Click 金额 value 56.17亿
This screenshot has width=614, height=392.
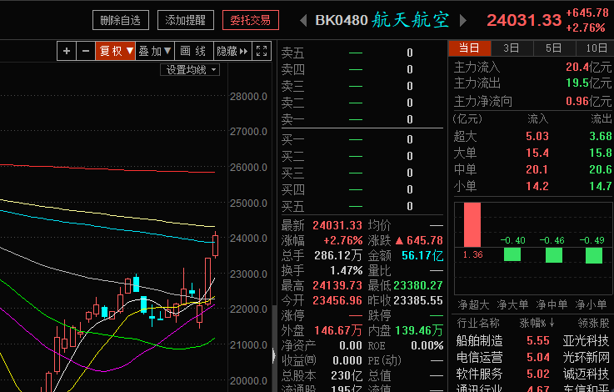(422, 255)
